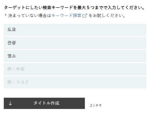Click the 例：リスク placeholder text

(18, 82)
